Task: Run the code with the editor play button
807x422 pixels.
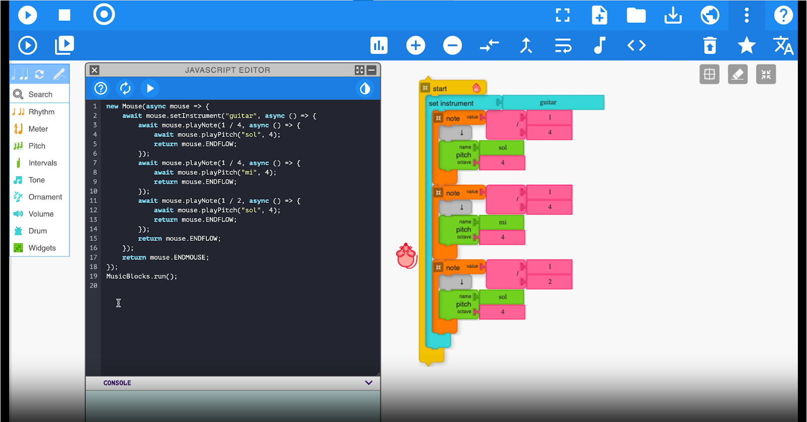Action: pyautogui.click(x=150, y=88)
